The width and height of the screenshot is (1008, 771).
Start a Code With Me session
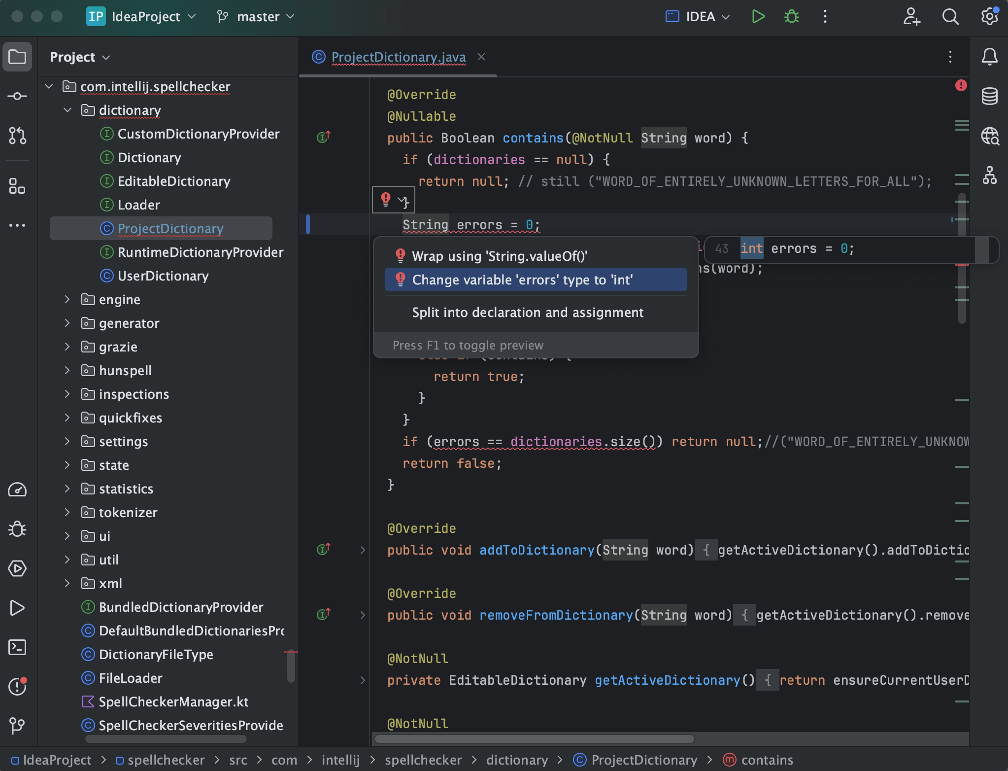pos(912,16)
